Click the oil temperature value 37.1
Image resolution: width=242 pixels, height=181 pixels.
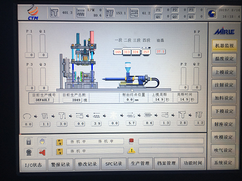coord(160,52)
